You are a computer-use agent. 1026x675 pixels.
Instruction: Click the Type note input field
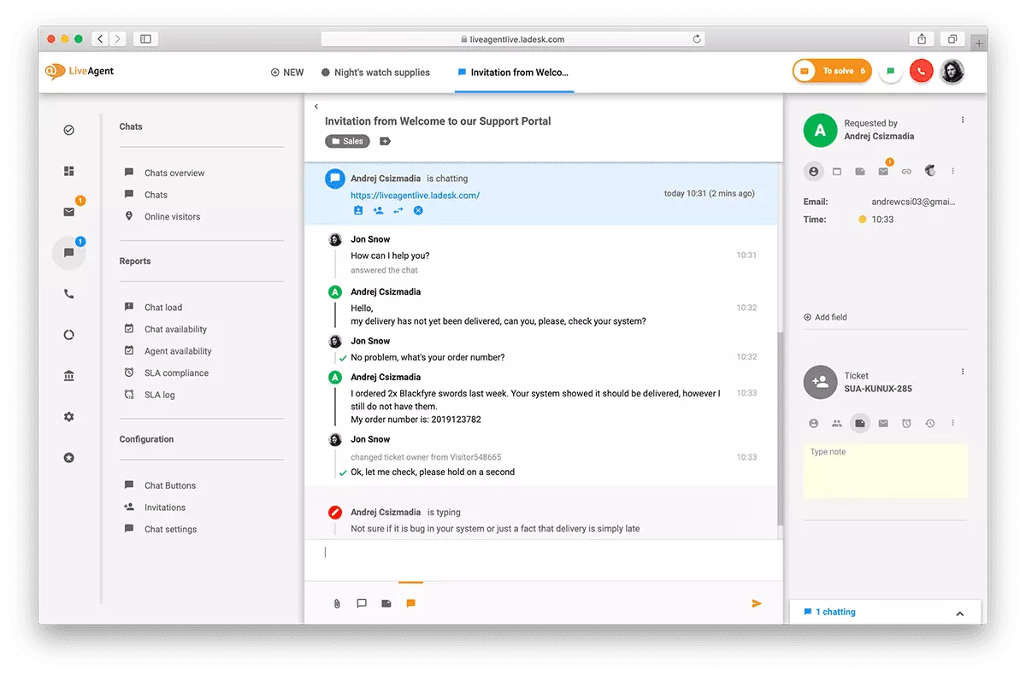pyautogui.click(x=885, y=470)
